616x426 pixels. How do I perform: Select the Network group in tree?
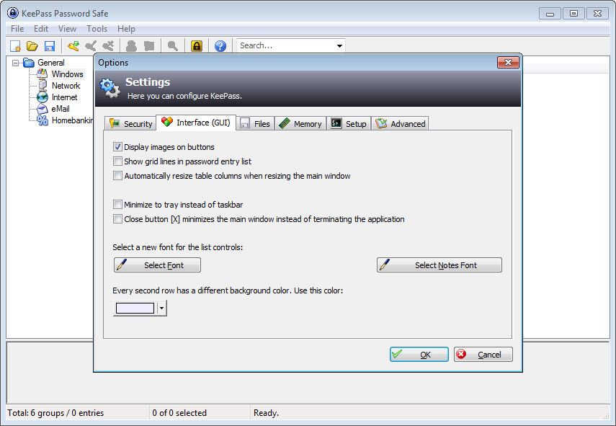coord(66,86)
